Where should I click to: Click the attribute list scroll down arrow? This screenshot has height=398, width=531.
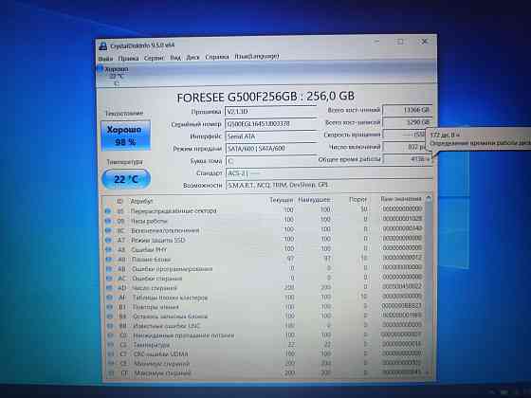coord(428,372)
